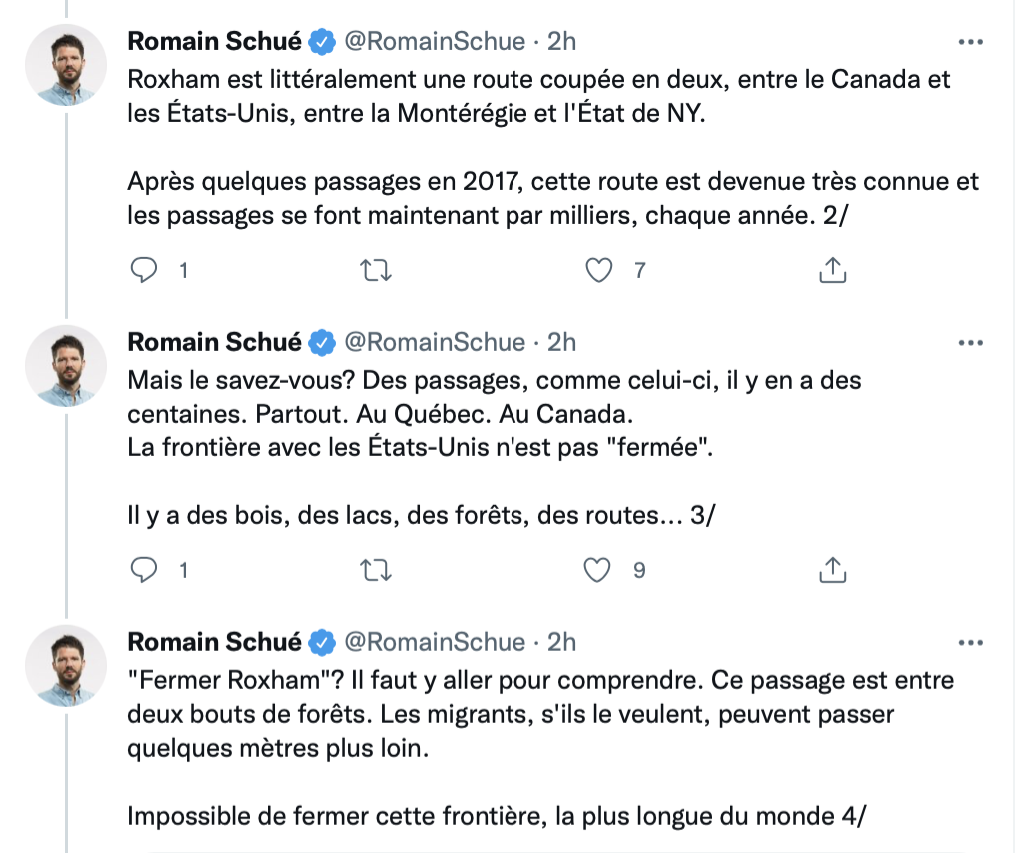
Task: Open Romain Schué's profile from first tweet name
Action: coord(214,41)
